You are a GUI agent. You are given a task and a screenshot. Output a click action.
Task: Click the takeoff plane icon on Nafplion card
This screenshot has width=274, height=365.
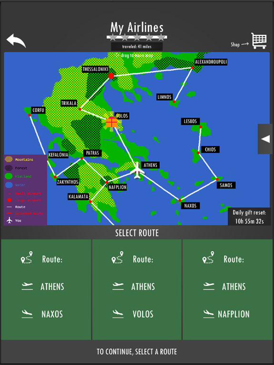point(208,286)
